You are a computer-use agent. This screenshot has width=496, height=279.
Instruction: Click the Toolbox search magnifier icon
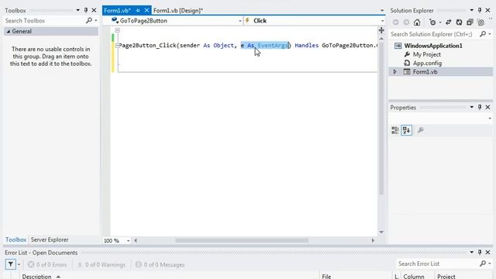click(89, 21)
